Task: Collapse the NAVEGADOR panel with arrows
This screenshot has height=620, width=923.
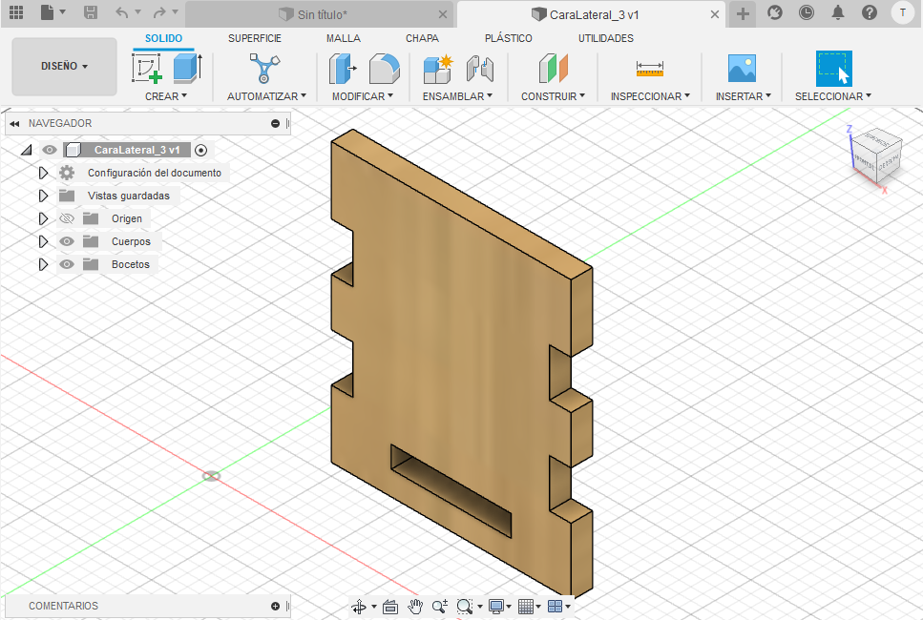Action: pyautogui.click(x=14, y=124)
